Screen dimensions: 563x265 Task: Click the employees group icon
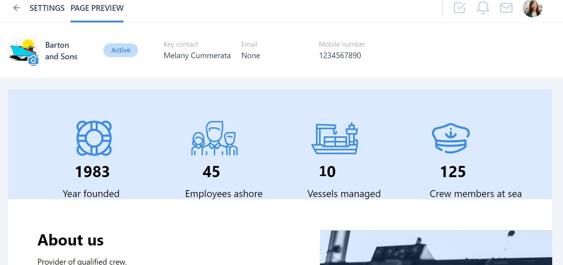pyautogui.click(x=215, y=138)
